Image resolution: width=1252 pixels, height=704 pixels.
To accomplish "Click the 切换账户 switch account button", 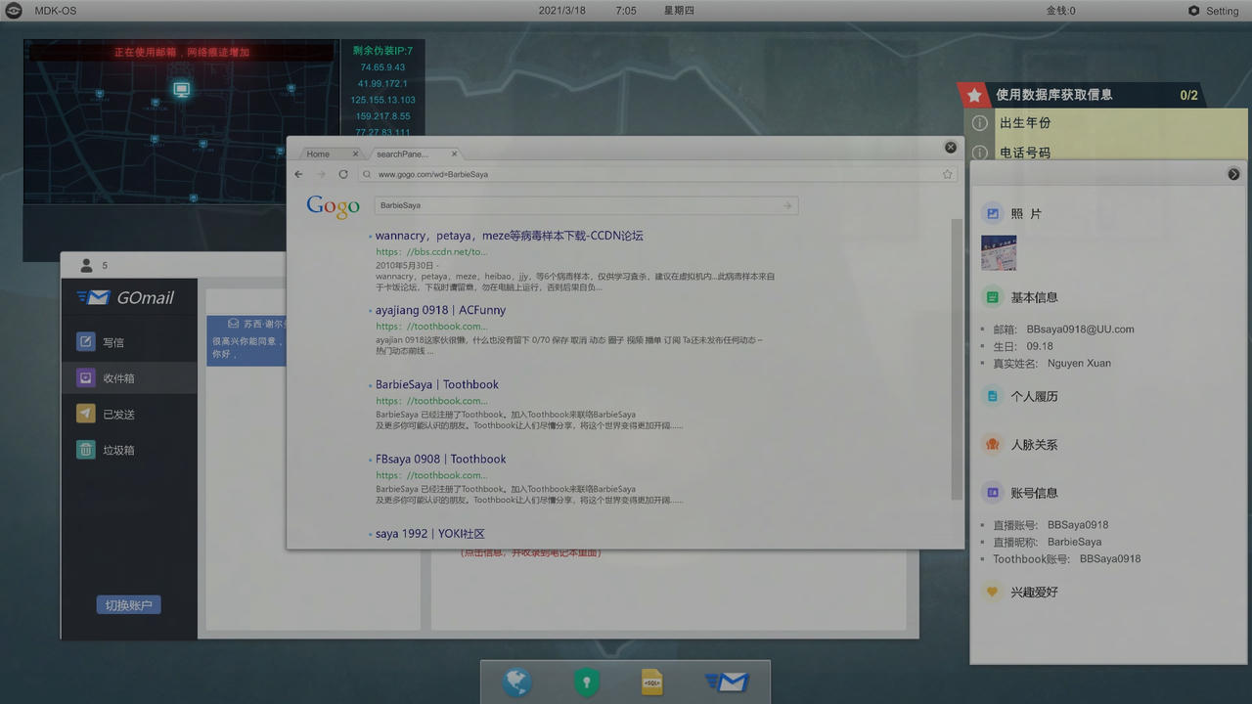I will click(x=128, y=605).
